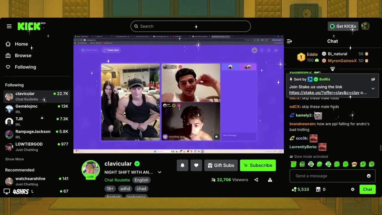Image resolution: width=382 pixels, height=215 pixels.
Task: Open the chat settings gear
Action: 353,189
